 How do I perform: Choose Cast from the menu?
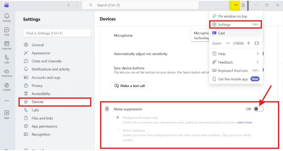pyautogui.click(x=236, y=33)
